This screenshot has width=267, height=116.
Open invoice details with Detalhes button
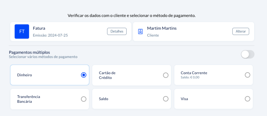tap(117, 31)
